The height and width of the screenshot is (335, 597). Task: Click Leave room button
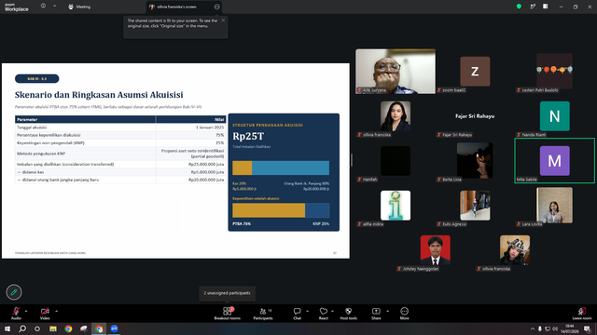[x=582, y=314]
